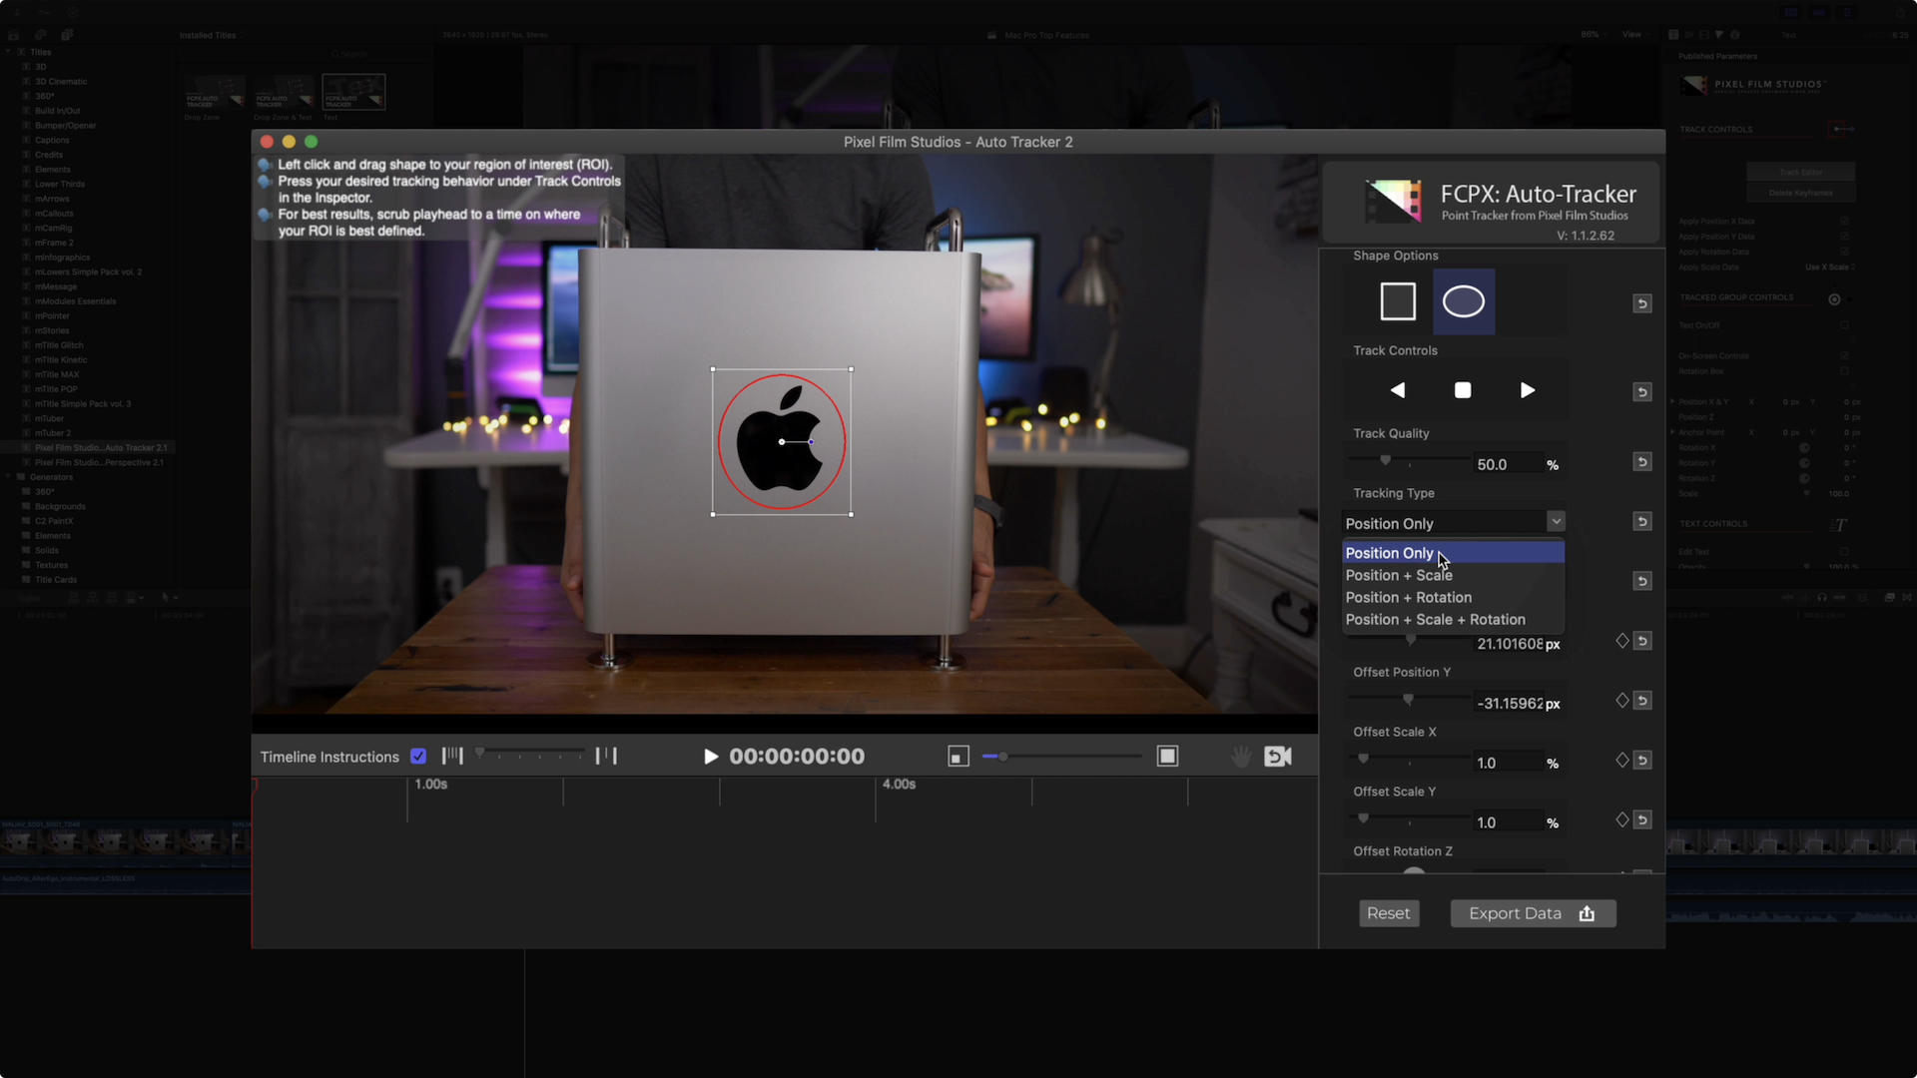Select the ellipse shape option
The width and height of the screenshot is (1917, 1078).
(1464, 301)
